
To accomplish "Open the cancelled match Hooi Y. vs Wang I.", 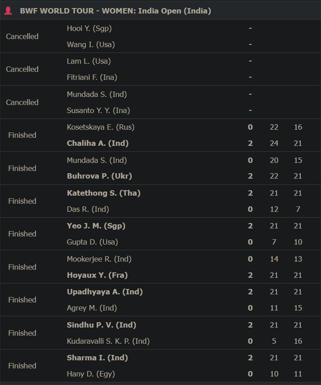I will click(x=160, y=36).
